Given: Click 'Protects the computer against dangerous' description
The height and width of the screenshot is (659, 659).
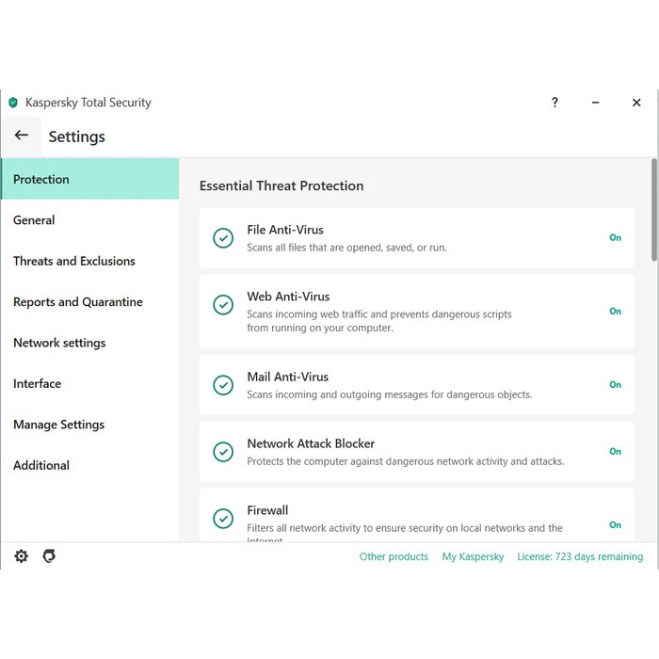Looking at the screenshot, I should pyautogui.click(x=406, y=461).
